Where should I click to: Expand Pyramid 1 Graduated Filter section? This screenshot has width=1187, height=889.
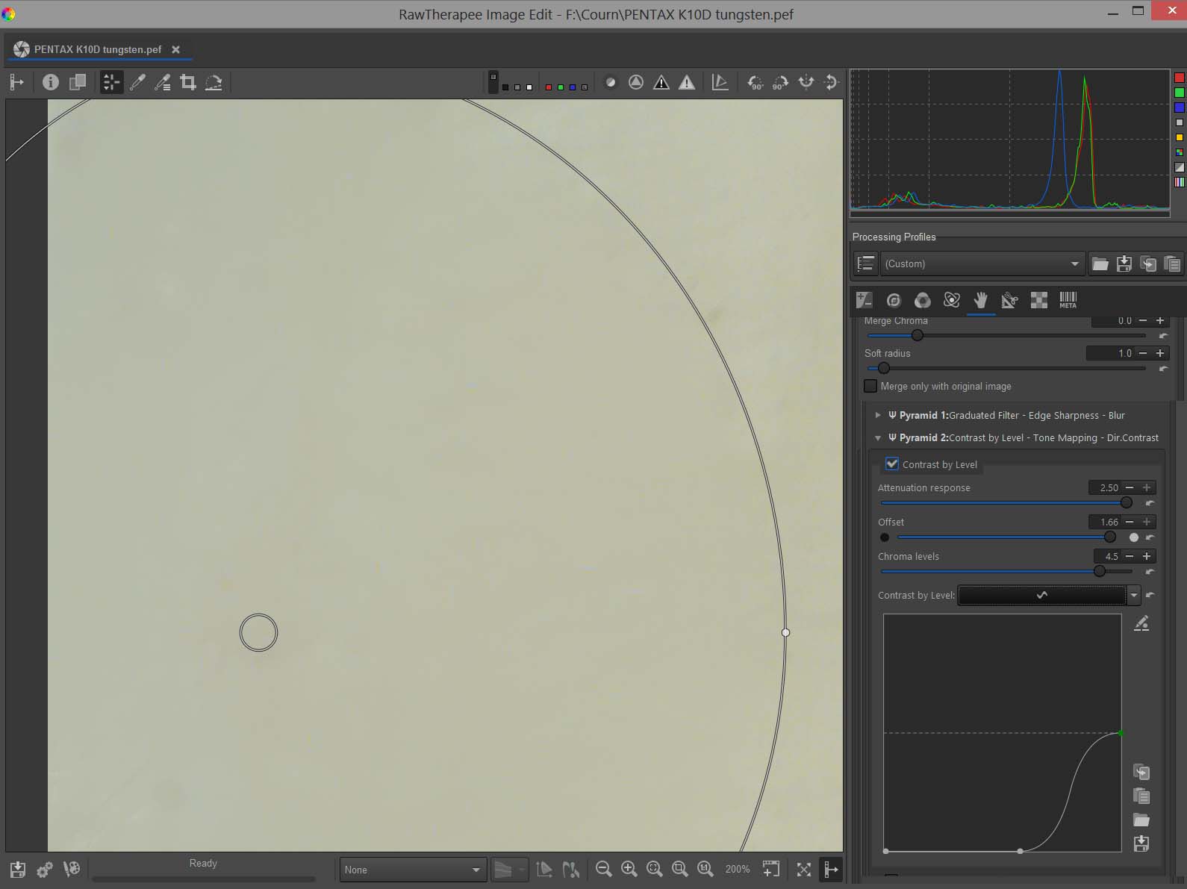(878, 415)
